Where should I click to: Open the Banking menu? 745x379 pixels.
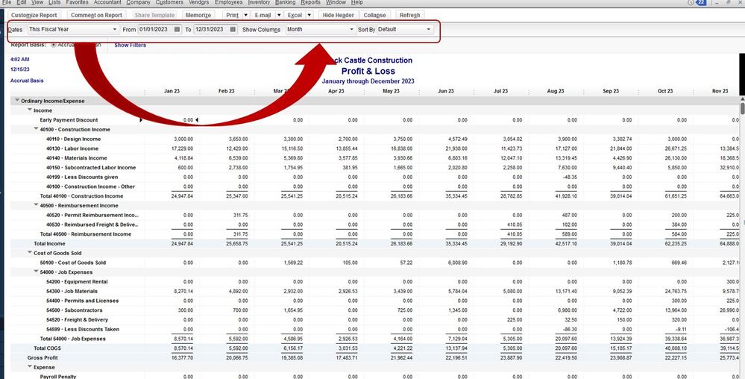(285, 2)
